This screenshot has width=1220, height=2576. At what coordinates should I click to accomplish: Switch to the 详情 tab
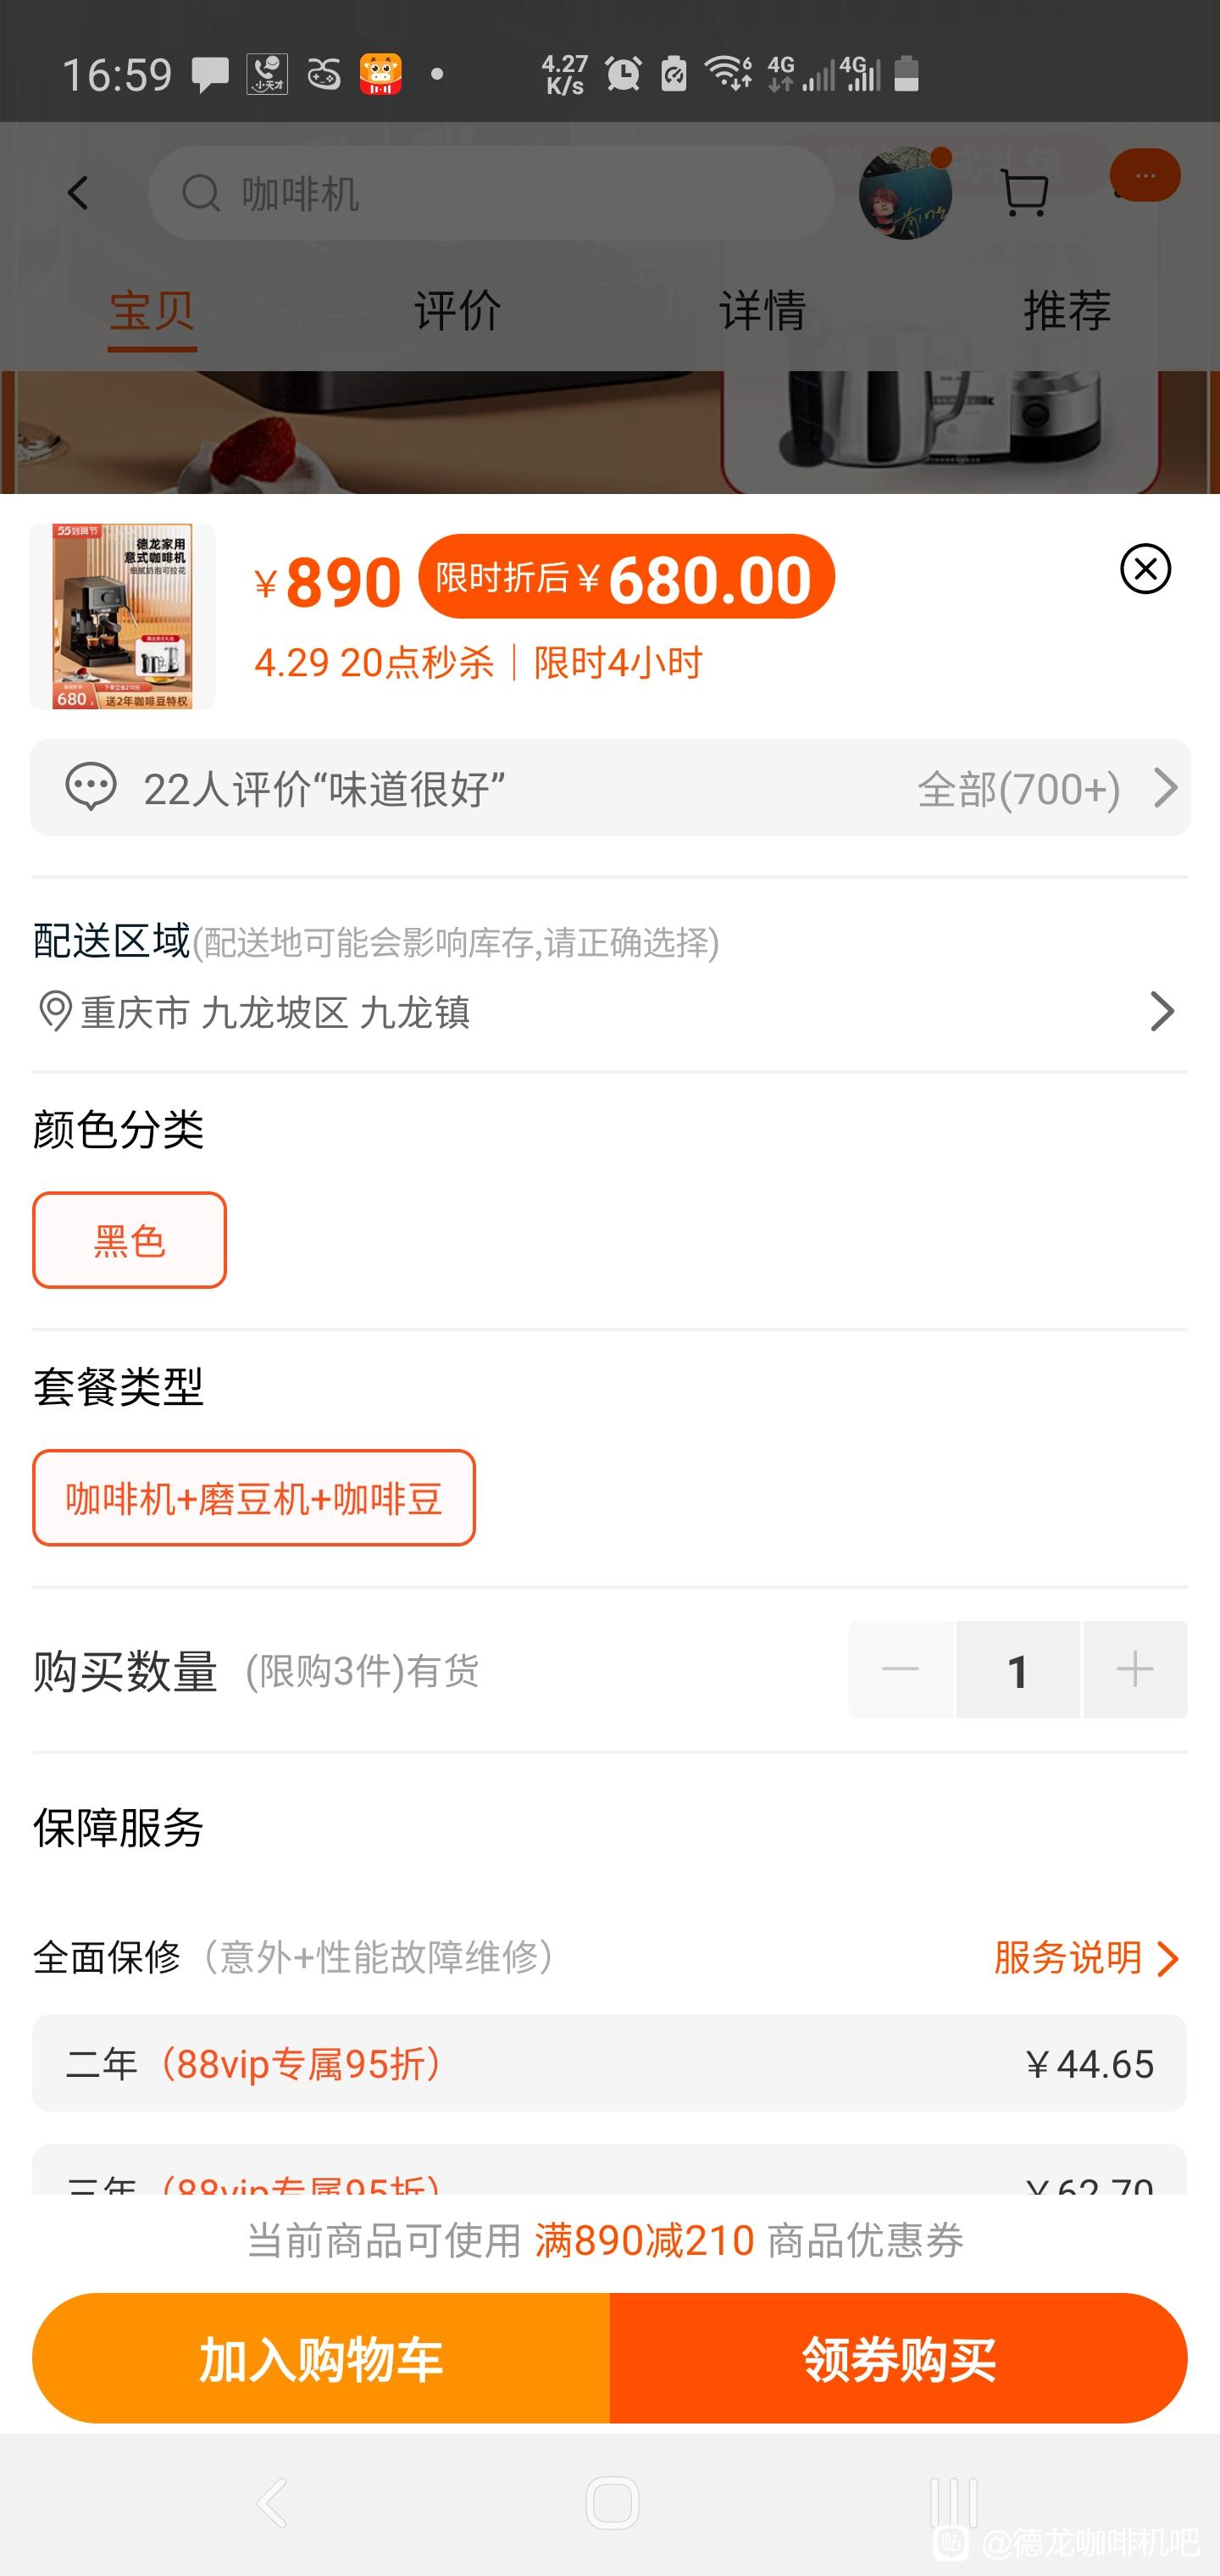(x=762, y=310)
